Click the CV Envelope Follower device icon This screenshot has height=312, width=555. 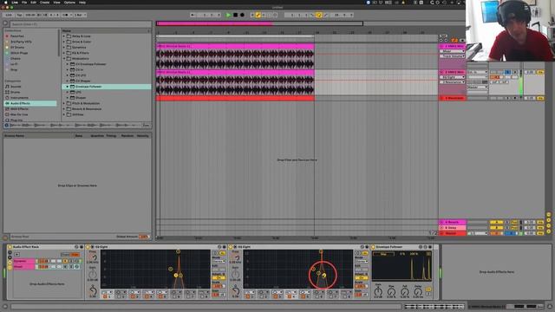click(x=72, y=64)
